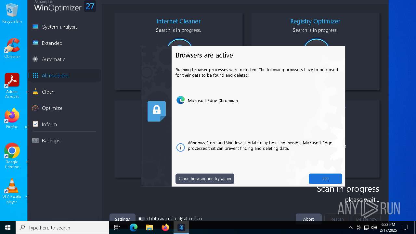Click the Abort button
416x234 pixels.
point(308,219)
